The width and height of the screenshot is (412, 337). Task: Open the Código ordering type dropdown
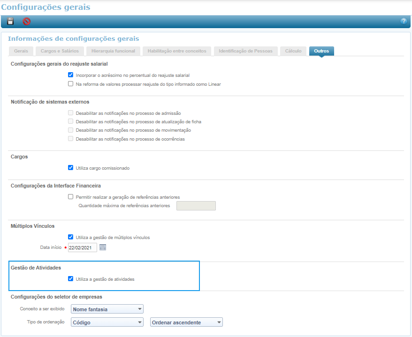coord(107,322)
